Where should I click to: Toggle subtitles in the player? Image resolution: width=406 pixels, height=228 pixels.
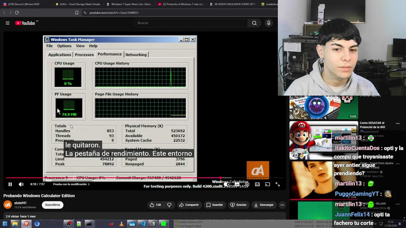tap(237, 184)
